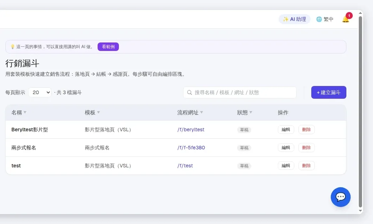Focus the 搜尋名稱 search field
373x224 pixels.
coord(240,92)
